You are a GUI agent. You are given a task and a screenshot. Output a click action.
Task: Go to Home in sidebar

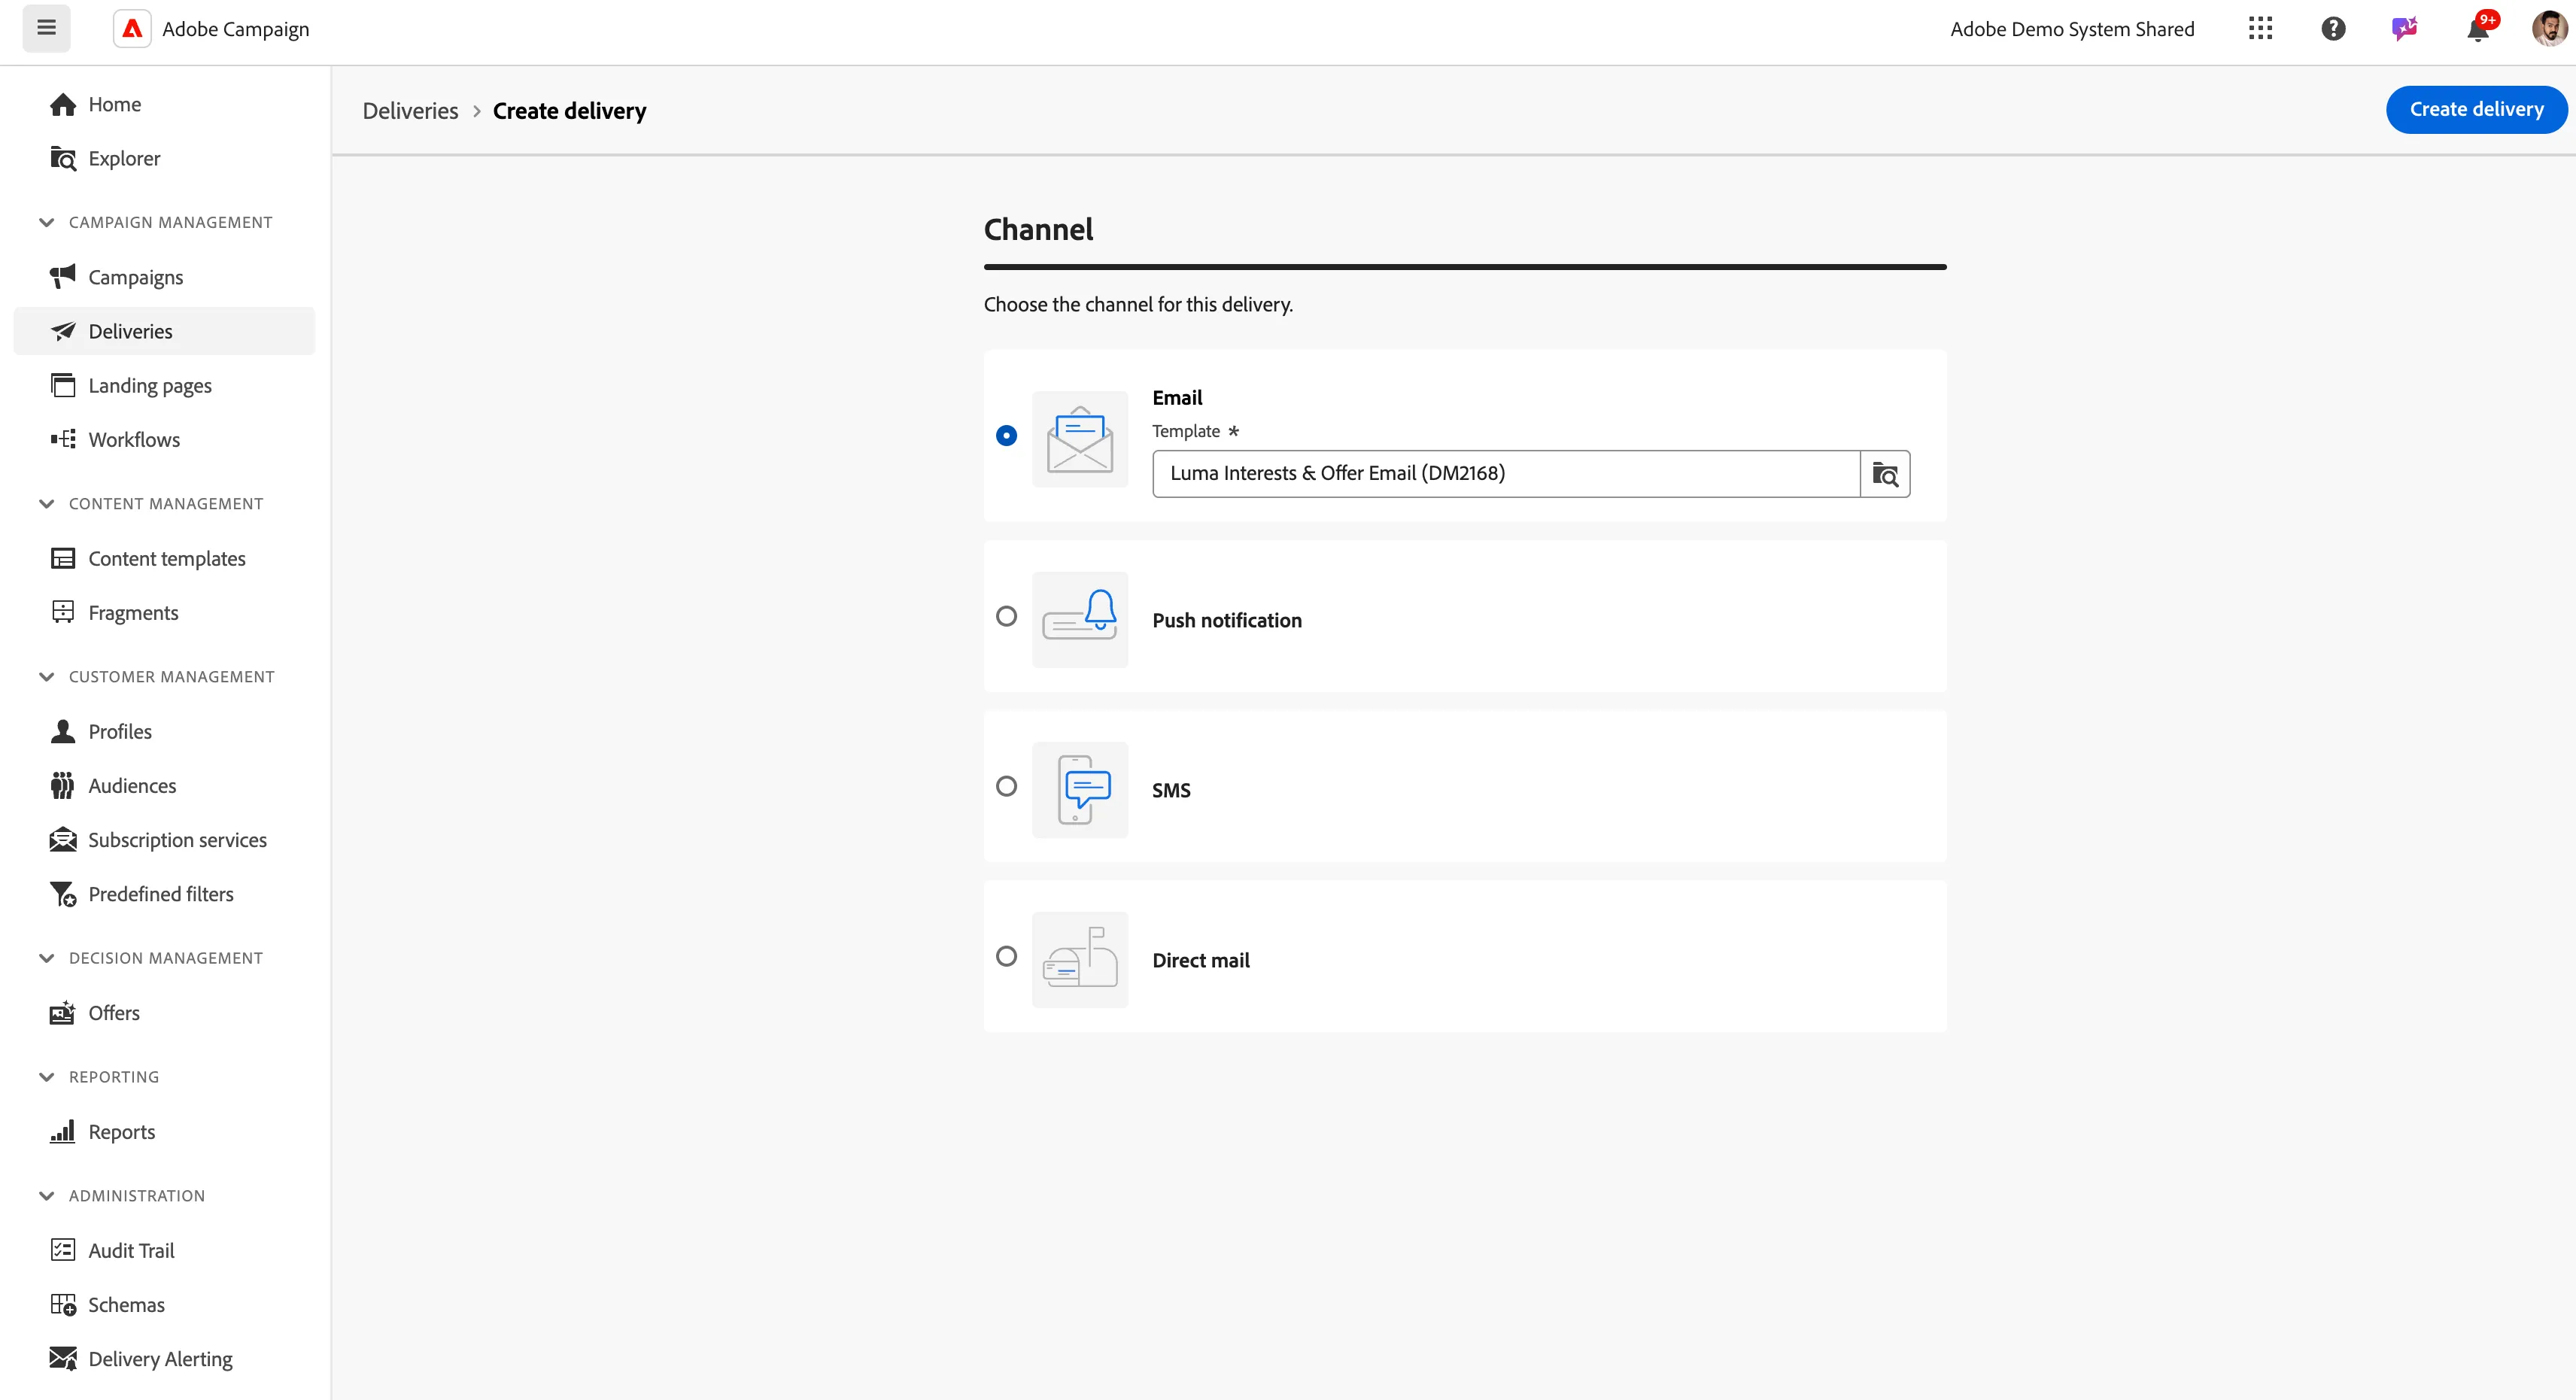pyautogui.click(x=164, y=104)
